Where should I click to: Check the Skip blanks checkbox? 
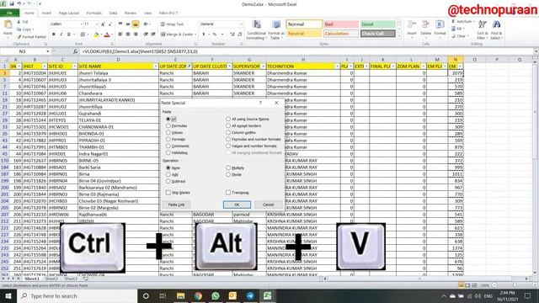(x=168, y=193)
